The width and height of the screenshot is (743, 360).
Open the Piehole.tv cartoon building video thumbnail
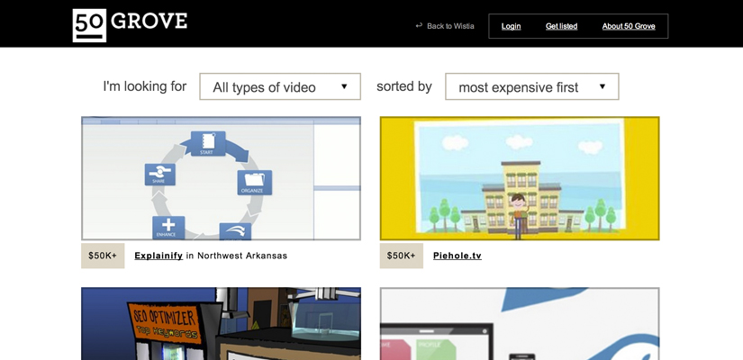coord(520,178)
